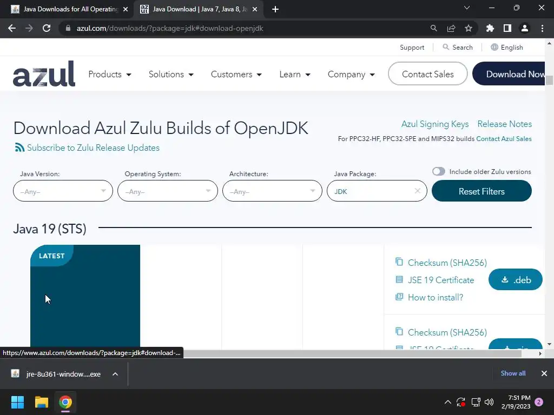Screen dimensions: 554x415
Task: Open the Support link
Action: (412, 48)
